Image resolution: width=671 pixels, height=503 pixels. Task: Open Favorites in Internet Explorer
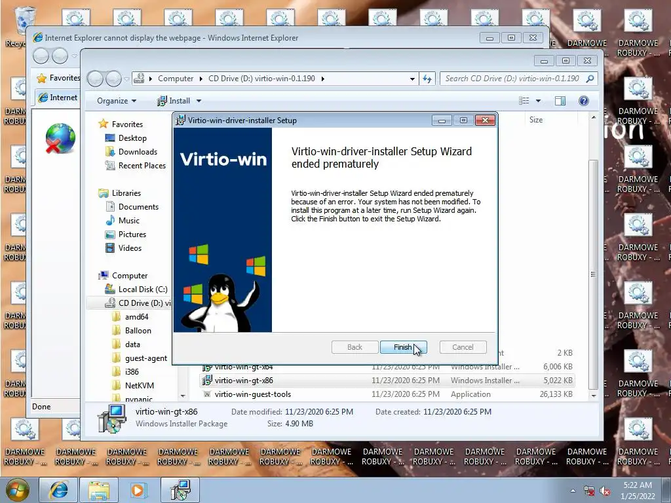point(58,78)
